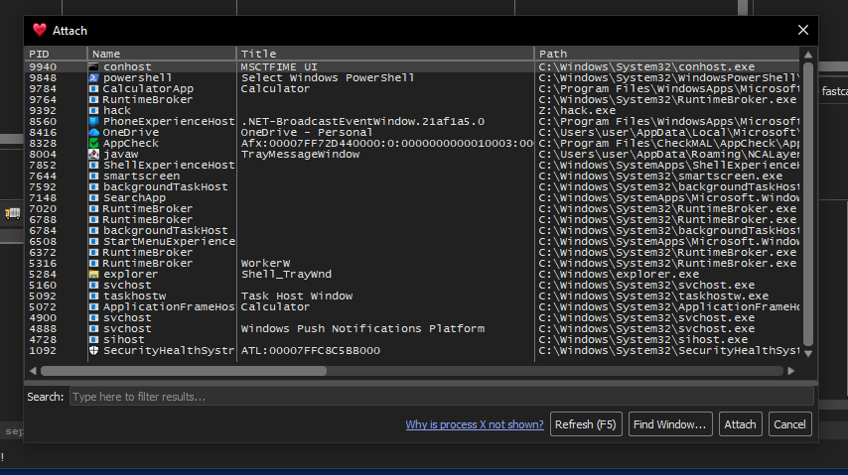Click the PhoneExperienceHost icon
Viewport: 848px width, 475px height.
93,122
